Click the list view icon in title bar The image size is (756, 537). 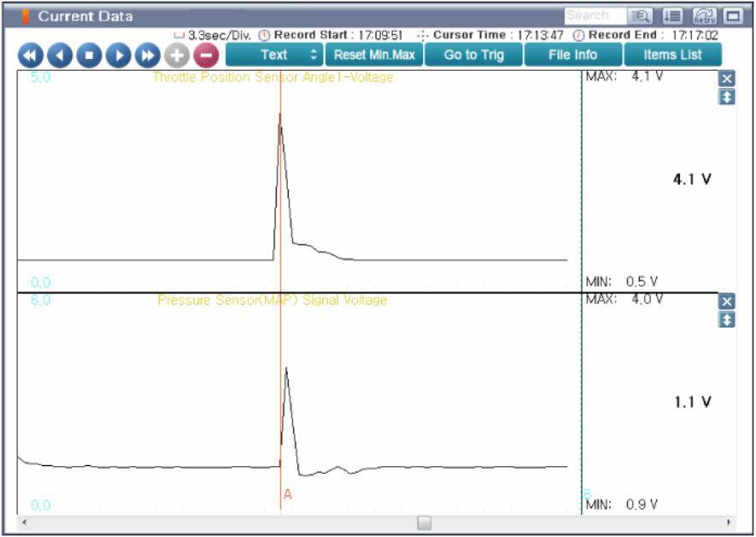tap(672, 15)
